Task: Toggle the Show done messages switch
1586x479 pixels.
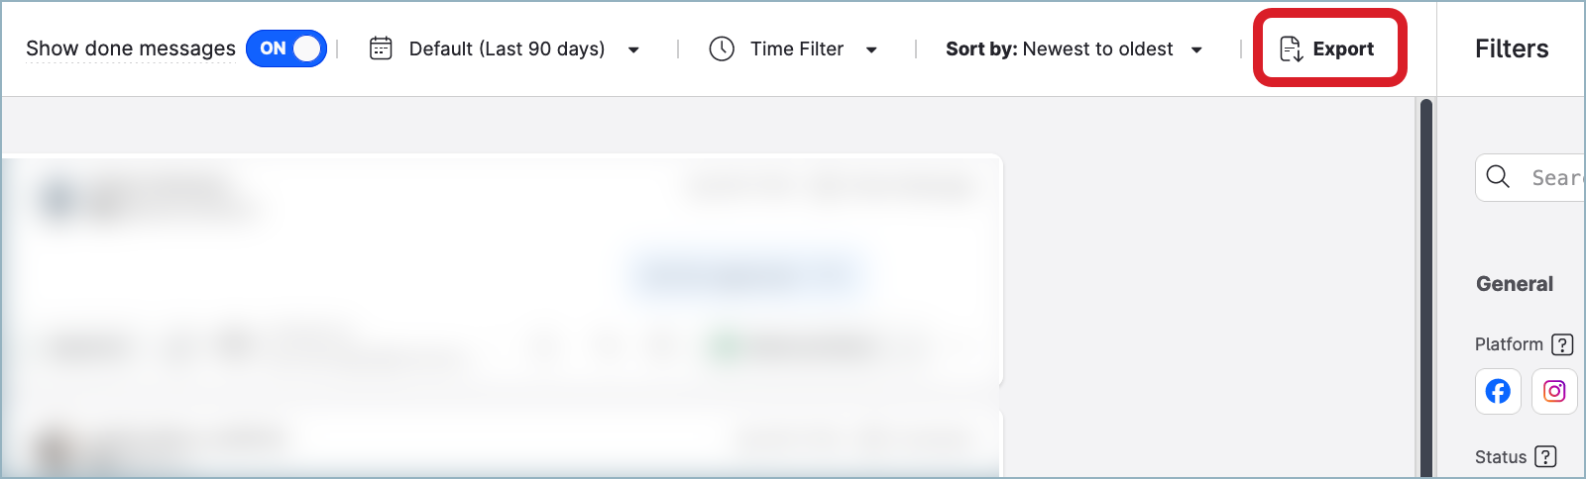Action: (286, 48)
